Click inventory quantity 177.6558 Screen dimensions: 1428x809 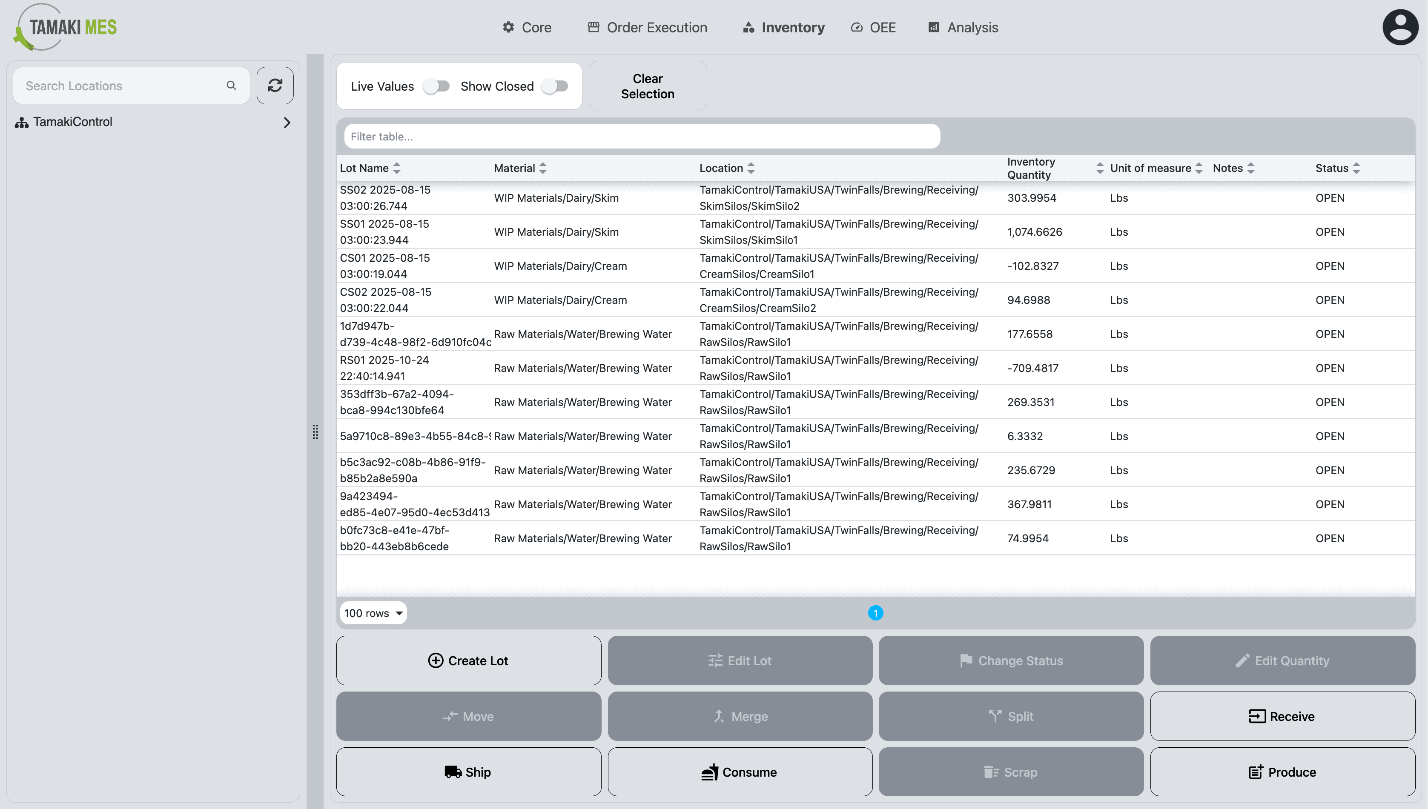click(1030, 334)
